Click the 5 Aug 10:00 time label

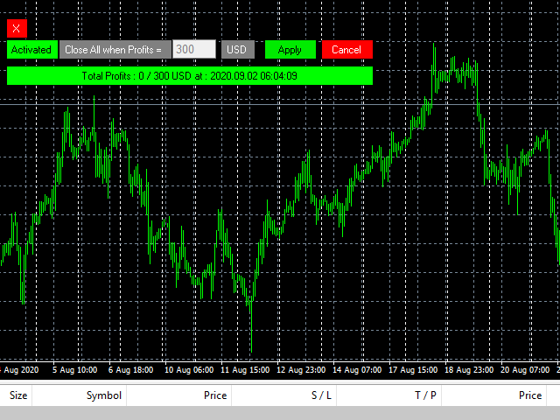pos(74,370)
